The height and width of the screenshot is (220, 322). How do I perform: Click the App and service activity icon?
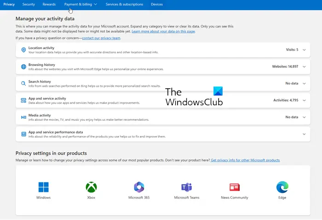pos(23,100)
